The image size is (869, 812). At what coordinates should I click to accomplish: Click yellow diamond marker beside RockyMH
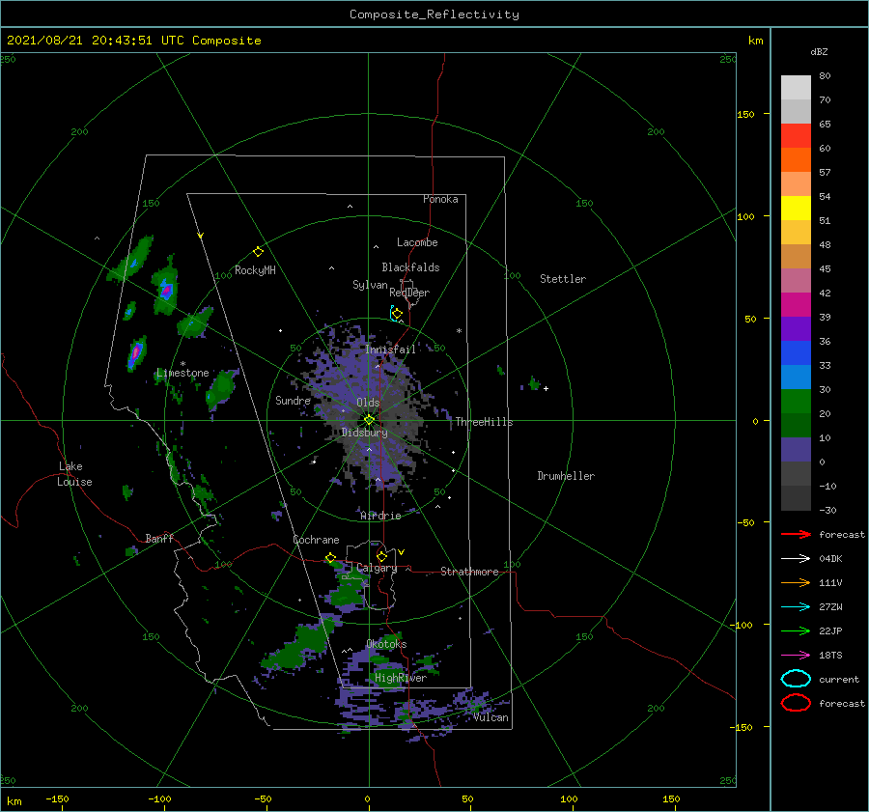(258, 252)
